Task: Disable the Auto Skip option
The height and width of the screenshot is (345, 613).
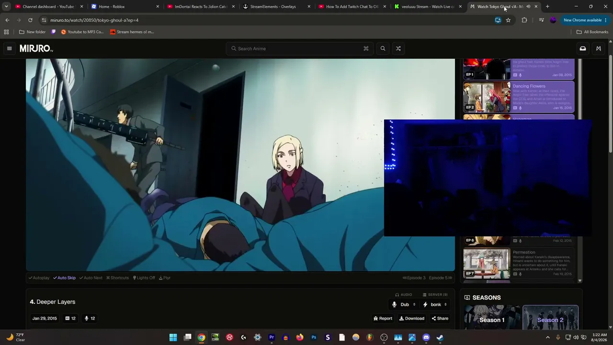Action: (64, 278)
